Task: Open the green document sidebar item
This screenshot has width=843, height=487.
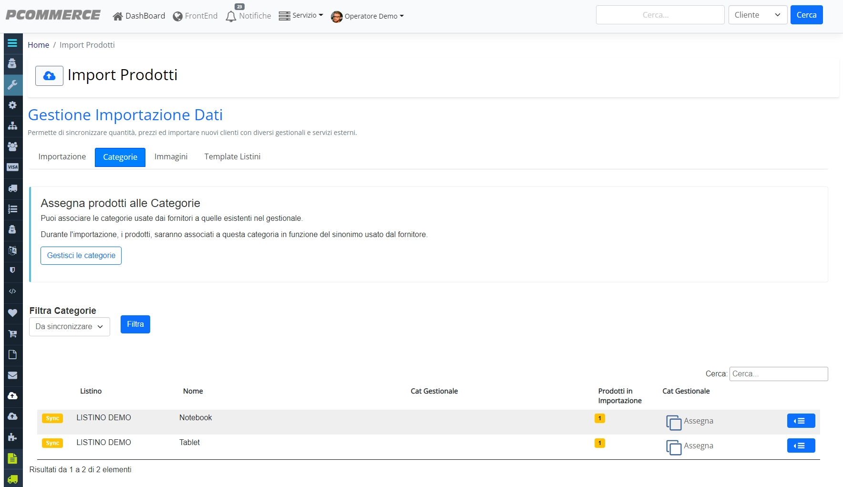Action: pyautogui.click(x=12, y=458)
